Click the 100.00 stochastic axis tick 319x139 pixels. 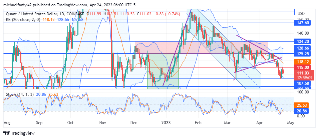304,92
